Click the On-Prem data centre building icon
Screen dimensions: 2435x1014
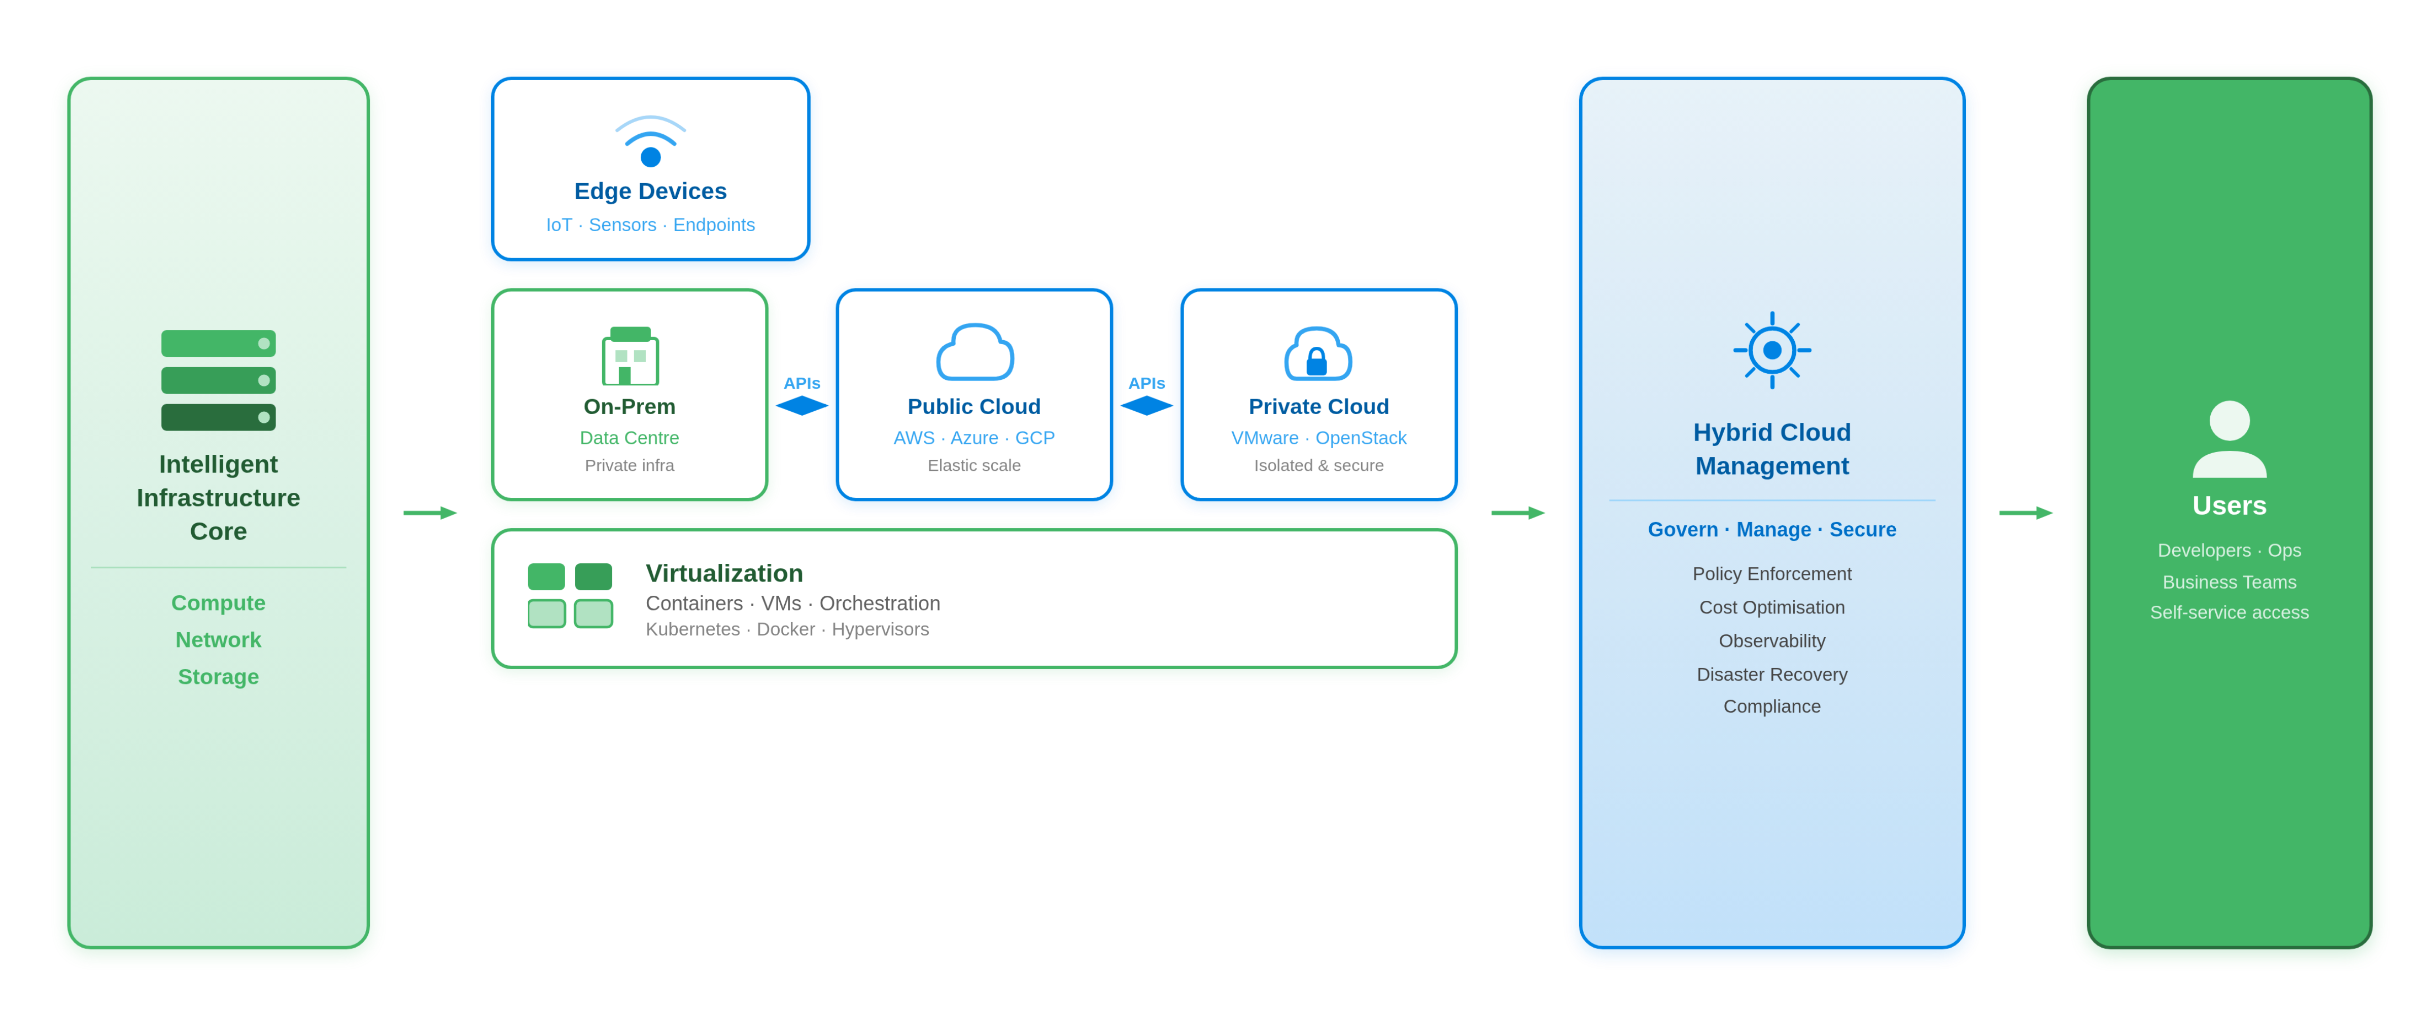tap(631, 355)
